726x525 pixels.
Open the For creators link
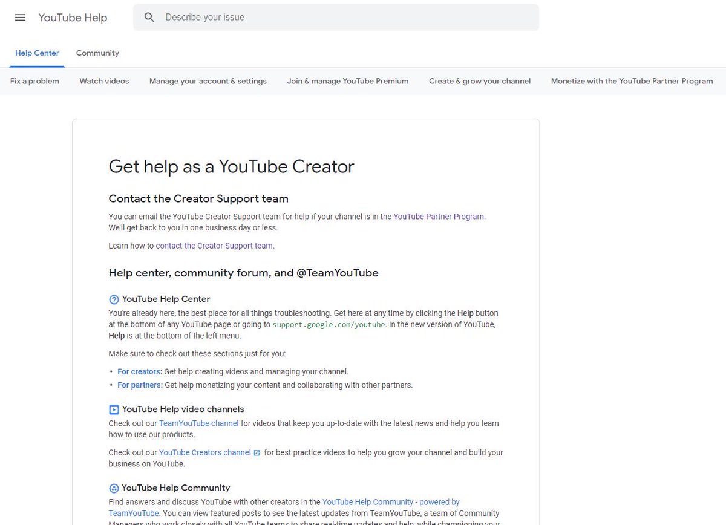tap(139, 371)
